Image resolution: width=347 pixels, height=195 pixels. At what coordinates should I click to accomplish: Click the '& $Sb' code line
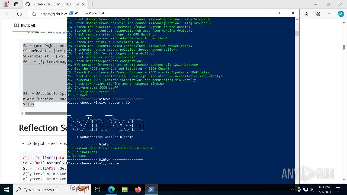(x=28, y=104)
